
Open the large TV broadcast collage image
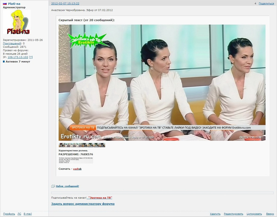coord(162,82)
